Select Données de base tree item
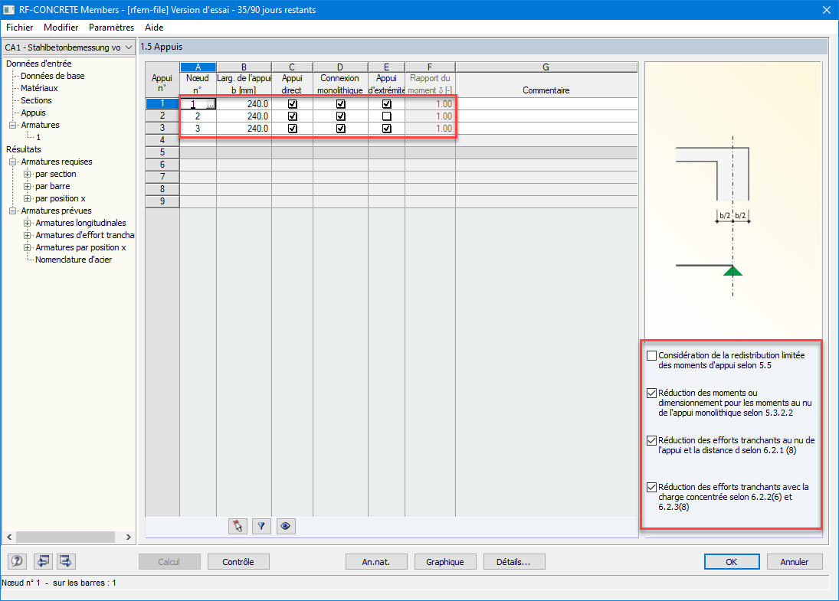Screen dimensions: 839x601 point(52,76)
